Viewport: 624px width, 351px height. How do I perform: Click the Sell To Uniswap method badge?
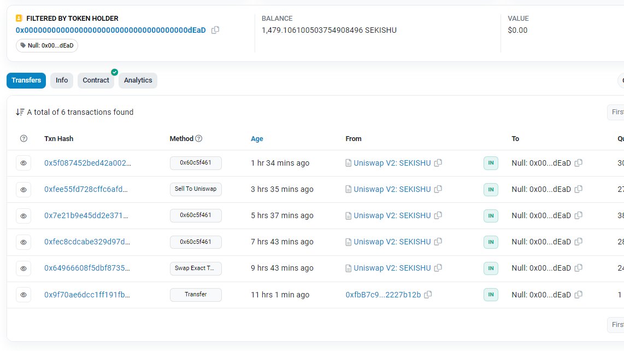(x=196, y=189)
